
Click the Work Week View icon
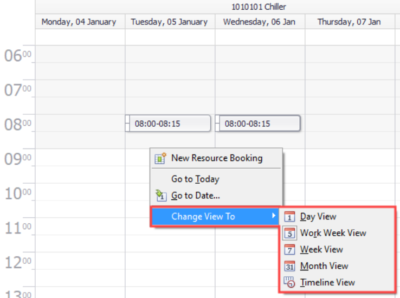point(290,234)
